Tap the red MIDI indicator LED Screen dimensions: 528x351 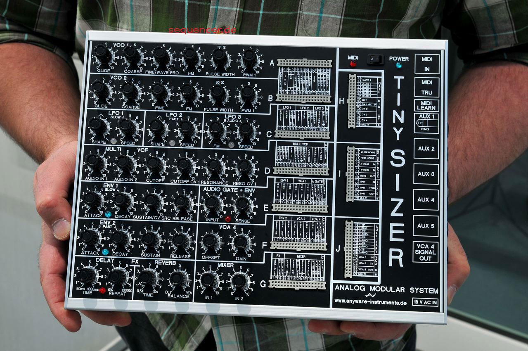point(353,64)
